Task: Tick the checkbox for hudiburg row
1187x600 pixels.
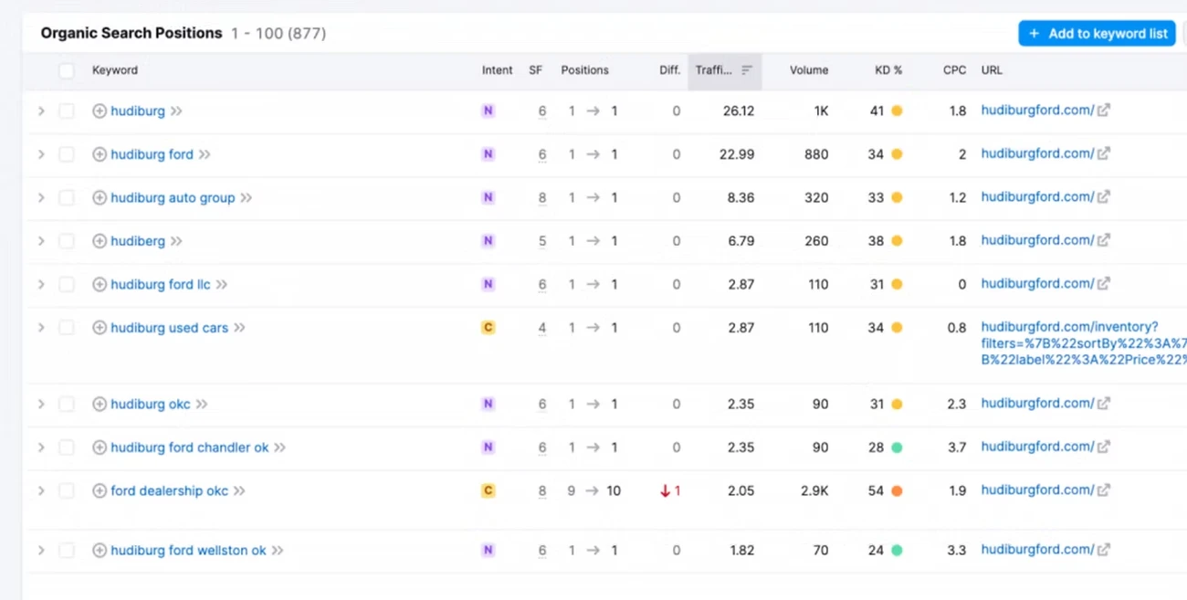Action: 67,111
